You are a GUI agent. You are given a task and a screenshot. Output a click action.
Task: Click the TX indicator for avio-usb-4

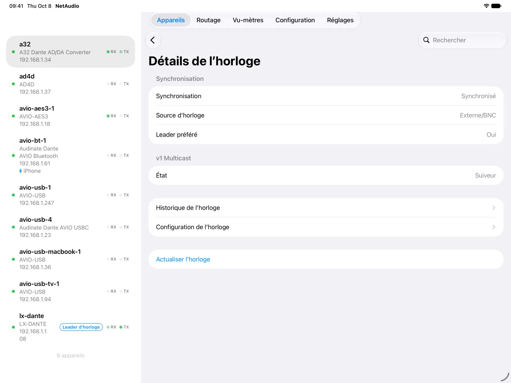[x=124, y=227]
